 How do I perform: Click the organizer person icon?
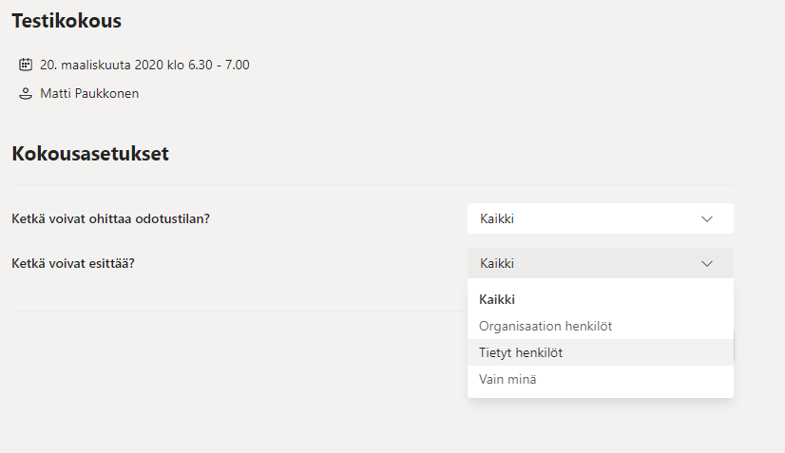click(x=26, y=94)
